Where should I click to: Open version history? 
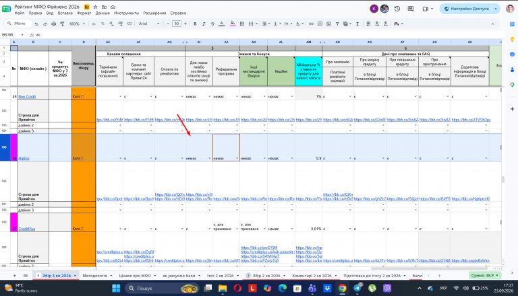[397, 9]
